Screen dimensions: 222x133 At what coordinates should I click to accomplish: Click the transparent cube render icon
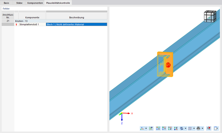(190, 128)
